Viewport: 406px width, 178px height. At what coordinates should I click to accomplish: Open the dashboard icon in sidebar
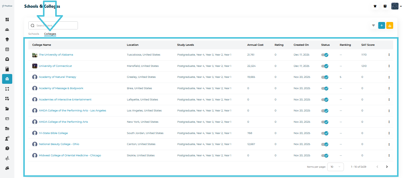point(7,20)
